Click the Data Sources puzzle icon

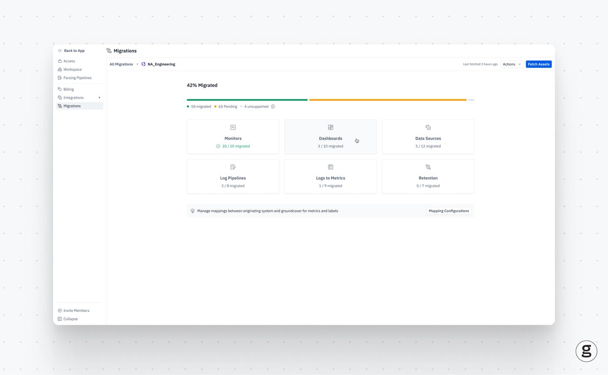[428, 127]
